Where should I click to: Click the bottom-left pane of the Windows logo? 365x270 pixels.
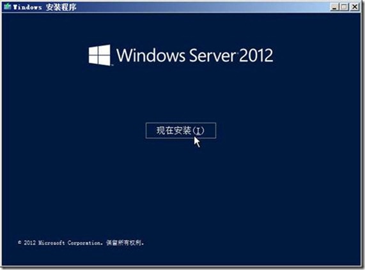[x=93, y=60]
